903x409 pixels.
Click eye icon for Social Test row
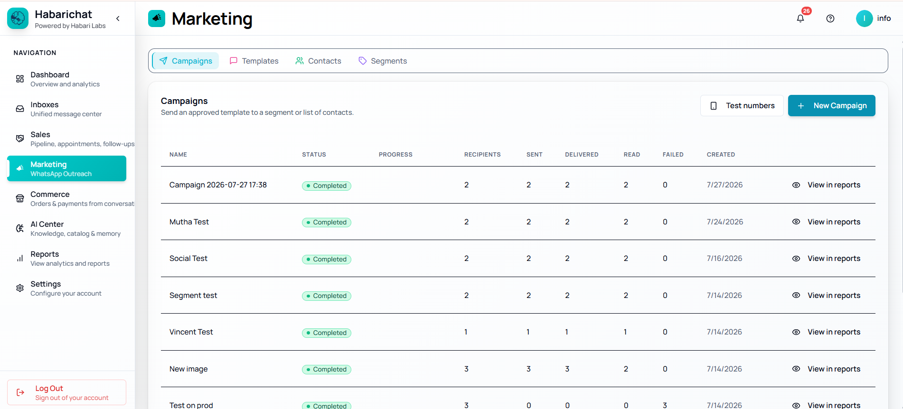(796, 259)
